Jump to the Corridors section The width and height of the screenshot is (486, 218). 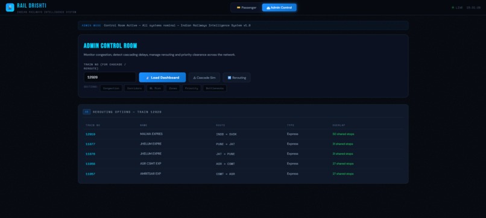134,89
